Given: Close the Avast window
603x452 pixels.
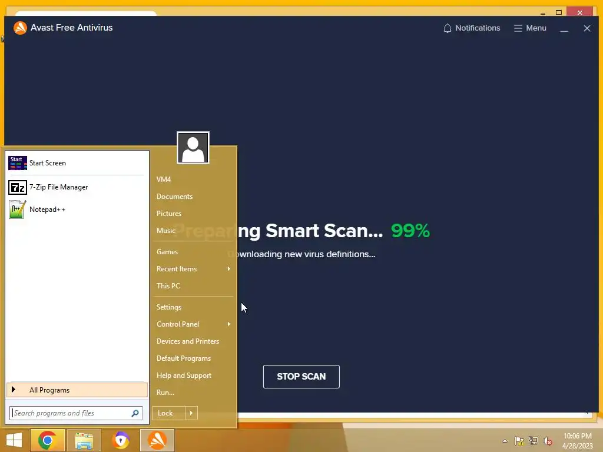Looking at the screenshot, I should coord(587,28).
